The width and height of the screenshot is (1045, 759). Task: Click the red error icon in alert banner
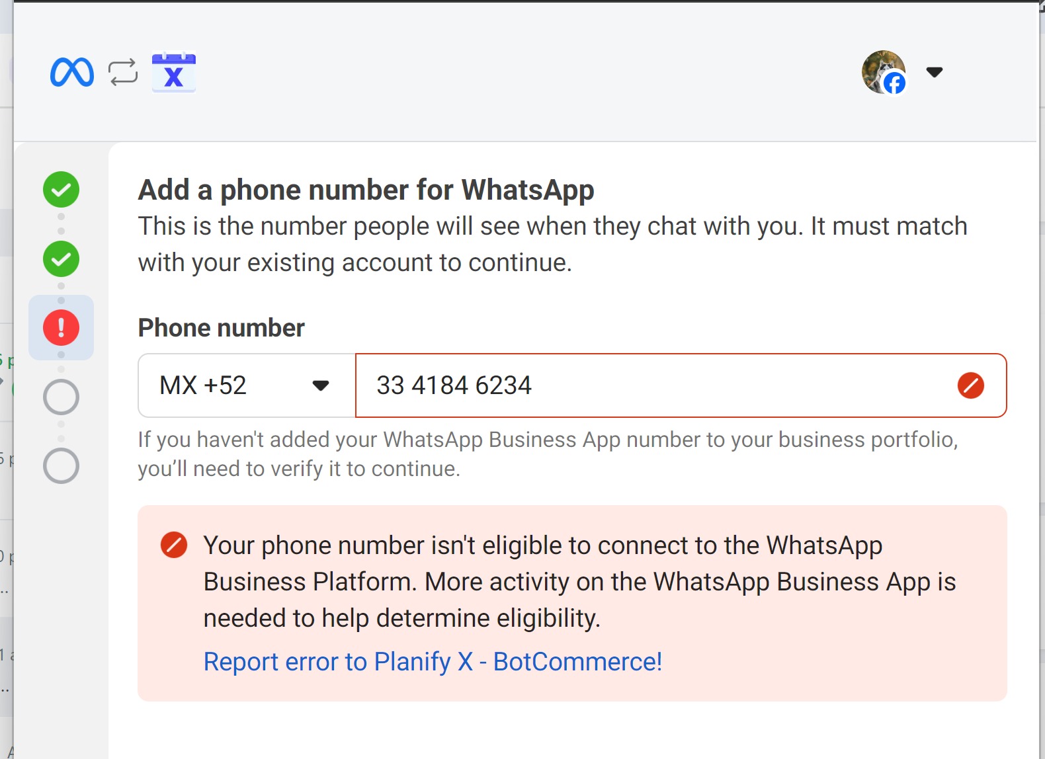click(x=174, y=545)
